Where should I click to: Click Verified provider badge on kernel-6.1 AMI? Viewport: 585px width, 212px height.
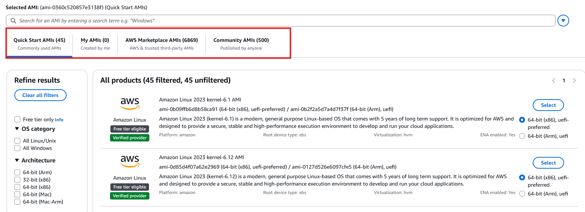pos(130,138)
